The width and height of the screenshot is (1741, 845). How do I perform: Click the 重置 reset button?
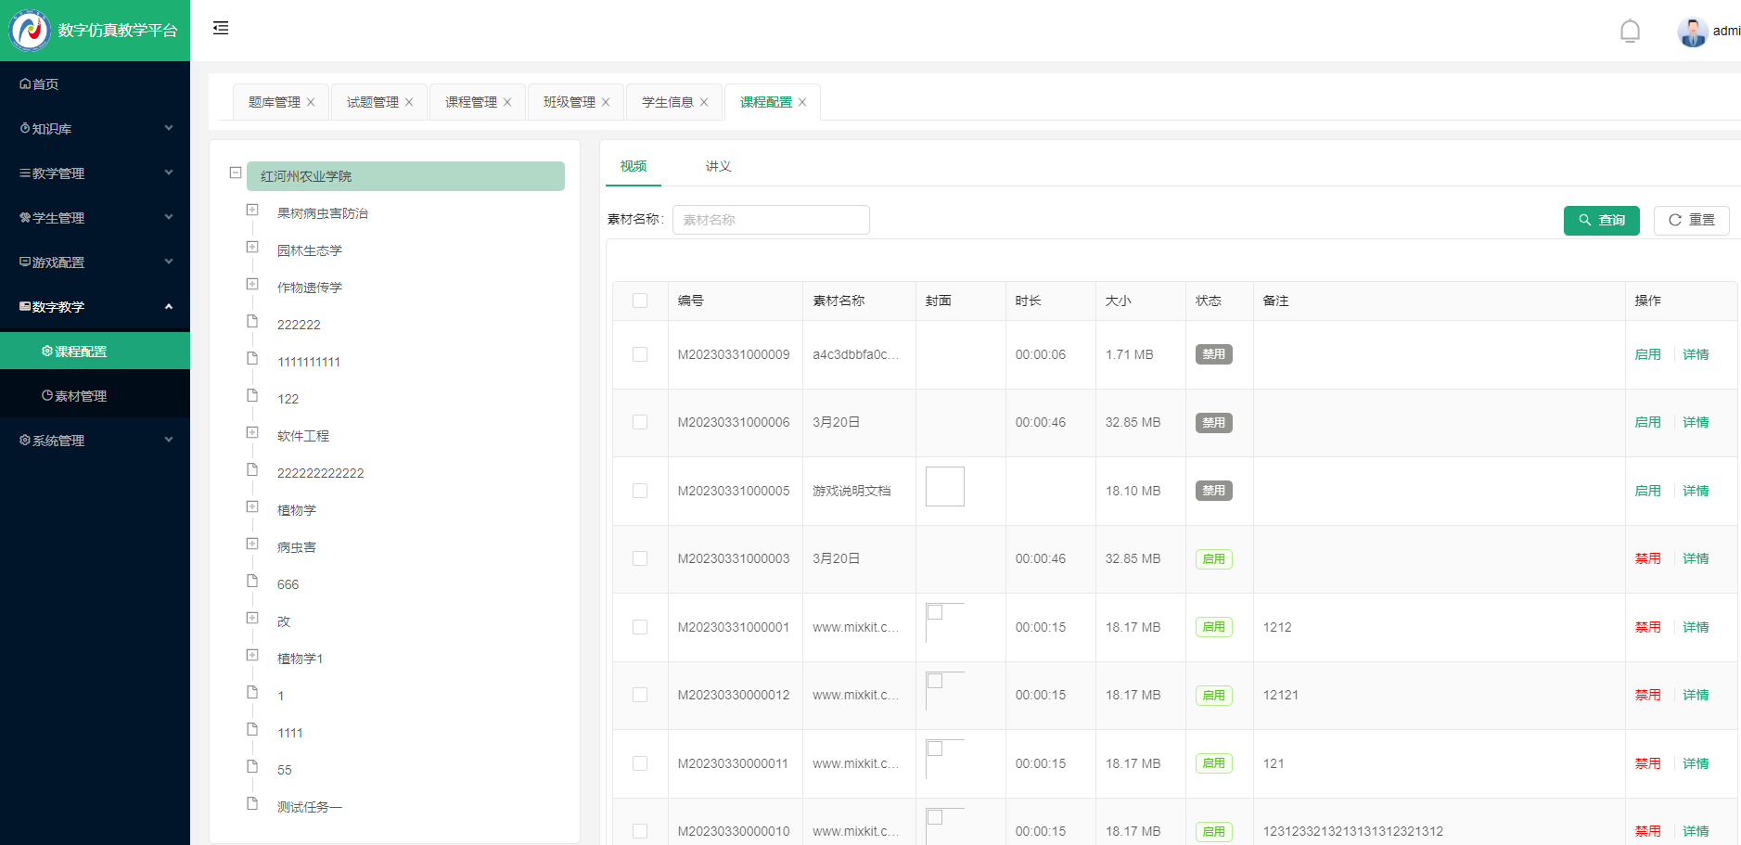pos(1692,221)
